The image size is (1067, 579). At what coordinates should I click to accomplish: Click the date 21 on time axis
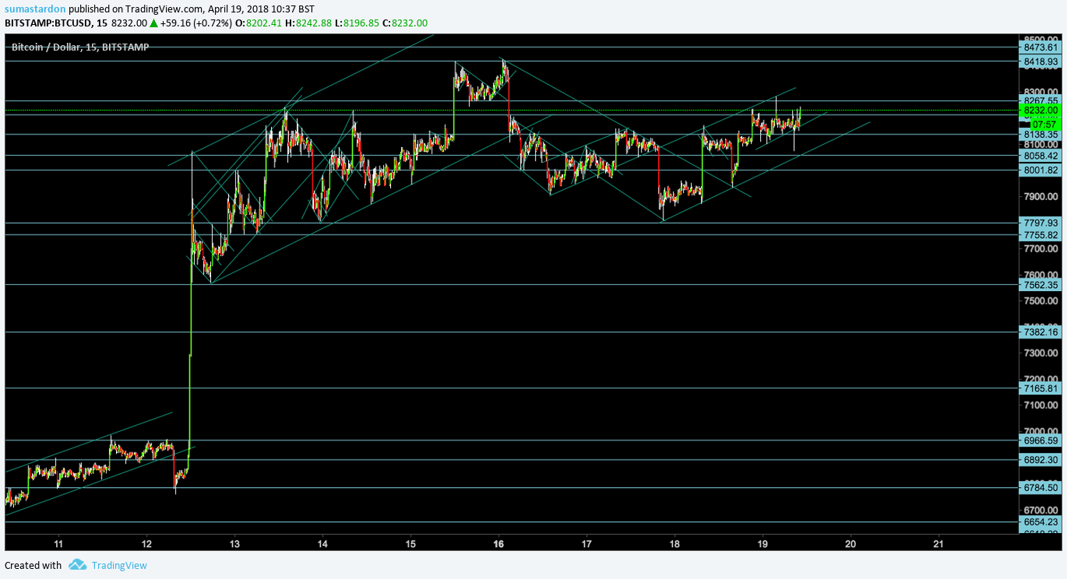click(938, 543)
